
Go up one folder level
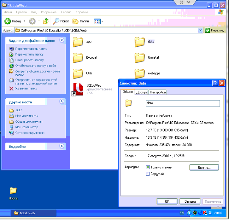click(x=46, y=21)
